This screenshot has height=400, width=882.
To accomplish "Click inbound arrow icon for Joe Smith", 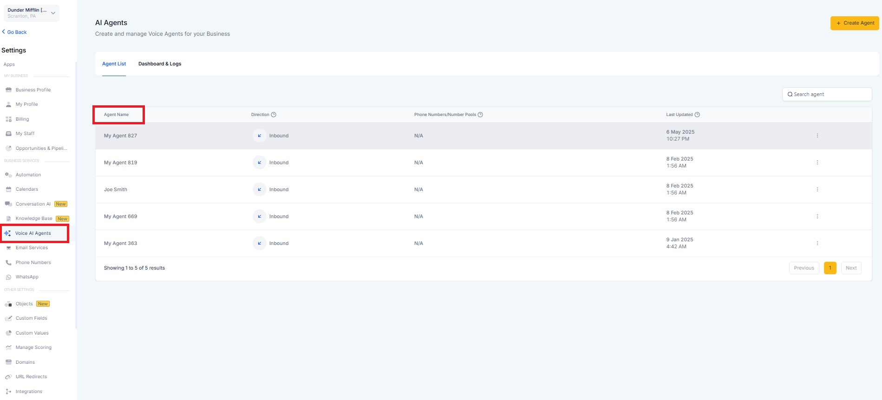I will (259, 190).
